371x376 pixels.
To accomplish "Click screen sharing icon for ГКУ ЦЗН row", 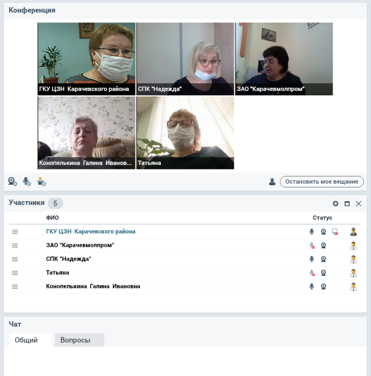I will [x=335, y=232].
